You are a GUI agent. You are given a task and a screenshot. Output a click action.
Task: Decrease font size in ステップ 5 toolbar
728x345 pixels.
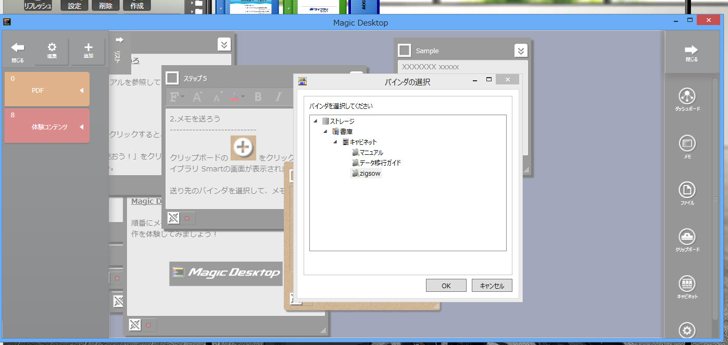tap(217, 97)
